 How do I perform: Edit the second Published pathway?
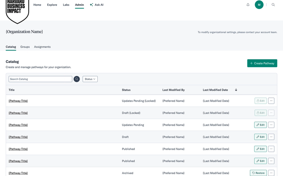(x=260, y=161)
